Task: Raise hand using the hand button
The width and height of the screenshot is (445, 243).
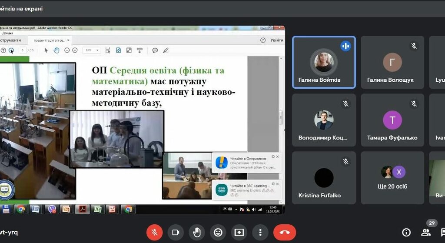Action: click(197, 232)
